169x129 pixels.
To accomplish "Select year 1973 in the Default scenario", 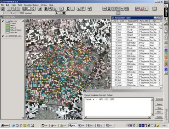I will point(112,100).
